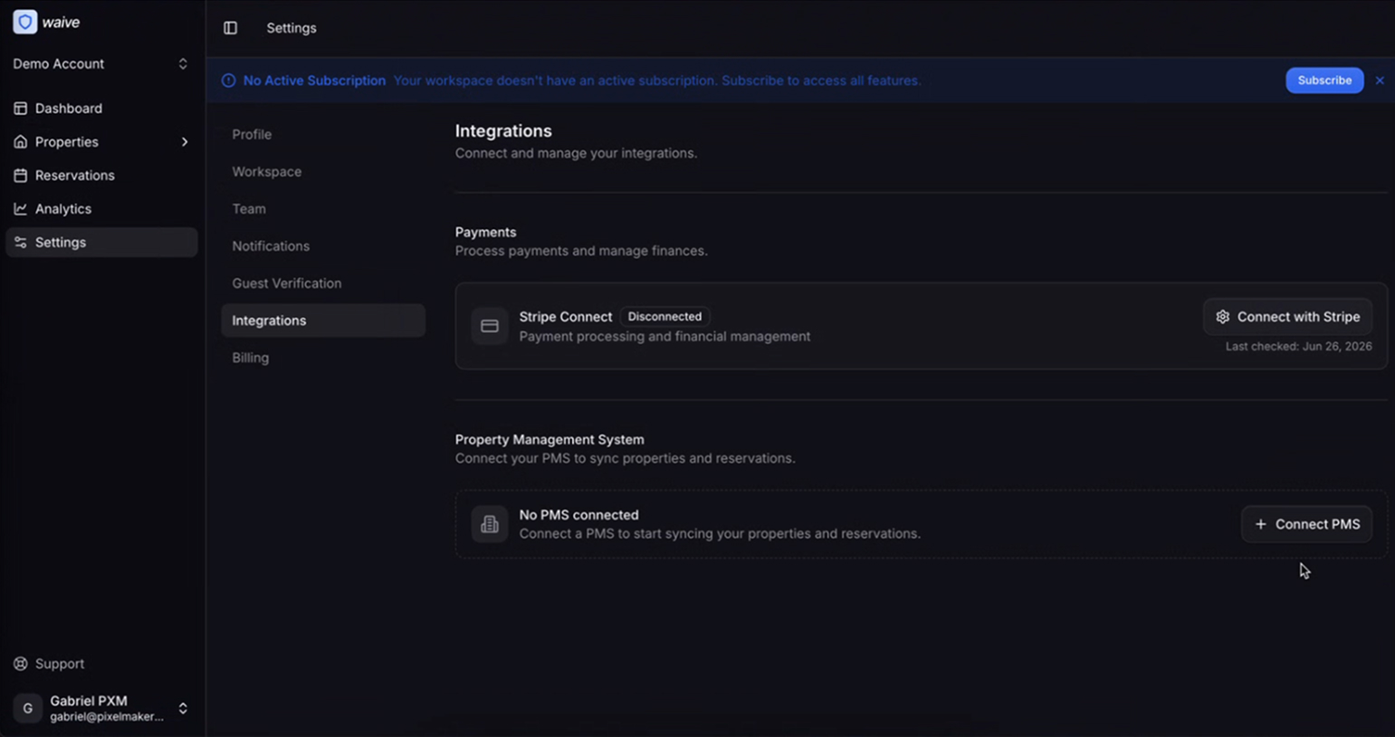Click the Connect PMS button
The width and height of the screenshot is (1395, 737).
(1306, 524)
